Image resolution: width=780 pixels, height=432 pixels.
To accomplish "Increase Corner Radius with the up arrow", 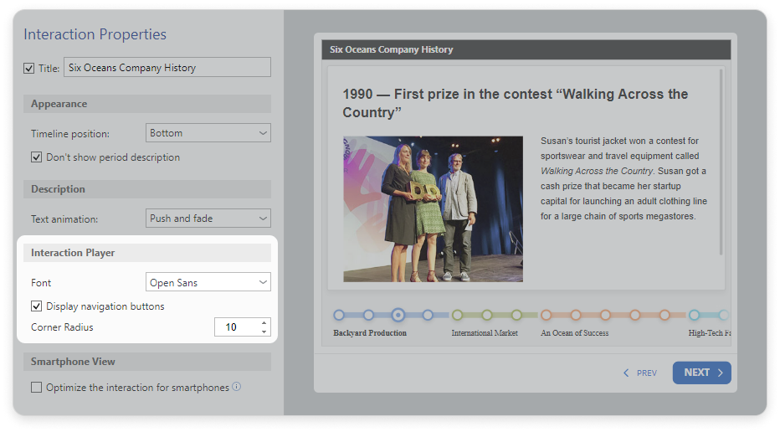I will [264, 323].
